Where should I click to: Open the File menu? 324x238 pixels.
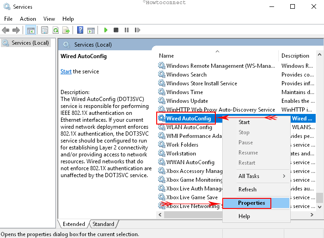[8, 19]
